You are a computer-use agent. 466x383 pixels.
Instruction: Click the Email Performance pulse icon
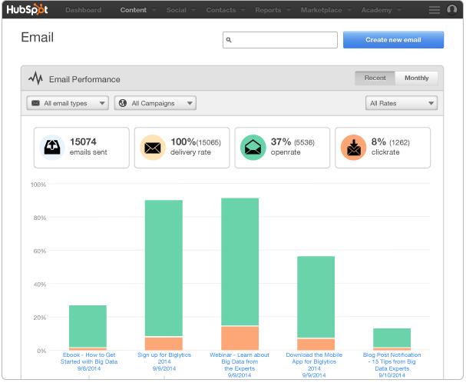36,78
